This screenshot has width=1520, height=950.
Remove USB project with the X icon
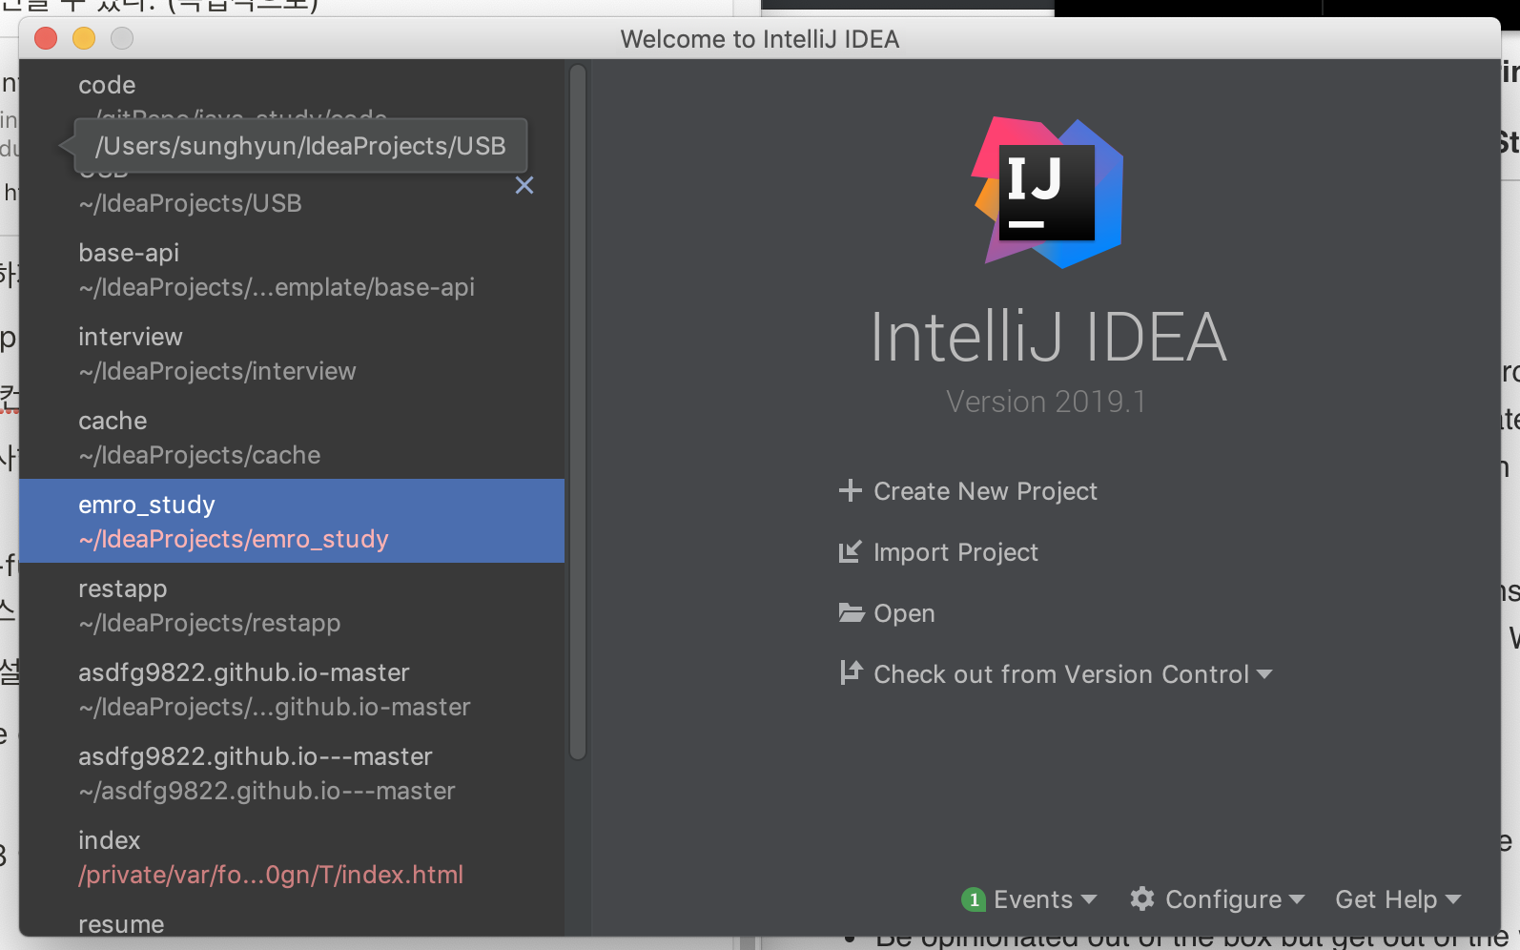(x=524, y=185)
